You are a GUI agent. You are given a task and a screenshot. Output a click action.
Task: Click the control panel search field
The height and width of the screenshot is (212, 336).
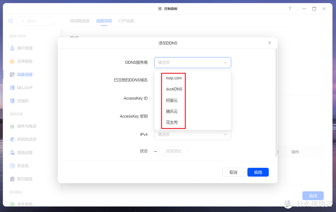coord(36,21)
